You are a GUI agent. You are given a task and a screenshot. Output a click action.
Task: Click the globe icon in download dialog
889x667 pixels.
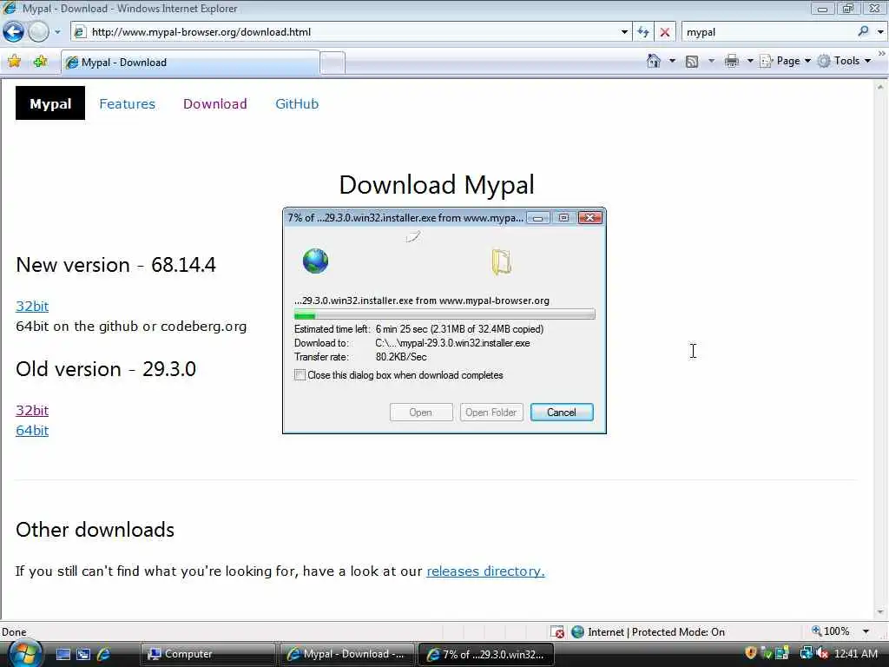[315, 261]
